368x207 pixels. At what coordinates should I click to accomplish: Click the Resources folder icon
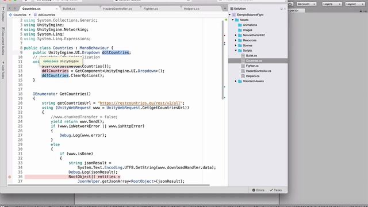coord(240,40)
